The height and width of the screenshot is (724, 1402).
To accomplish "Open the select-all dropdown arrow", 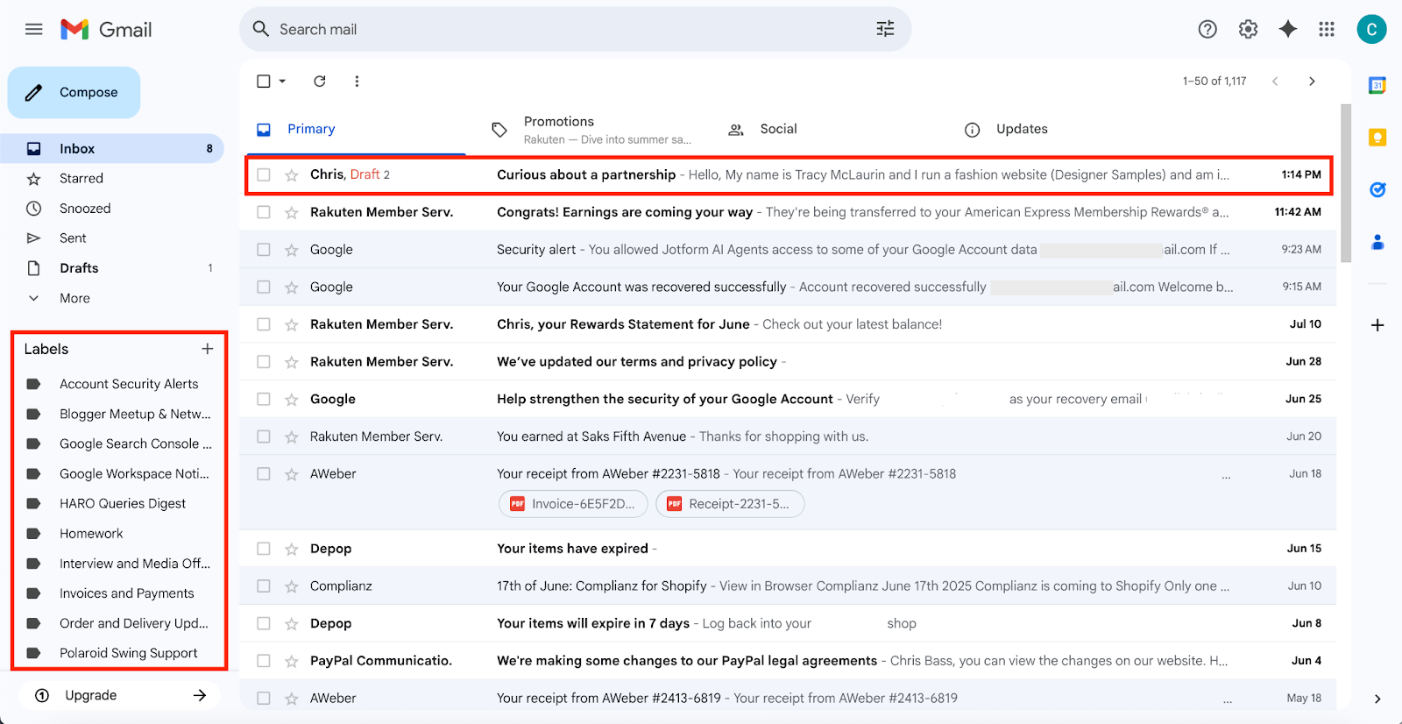I will pyautogui.click(x=283, y=82).
